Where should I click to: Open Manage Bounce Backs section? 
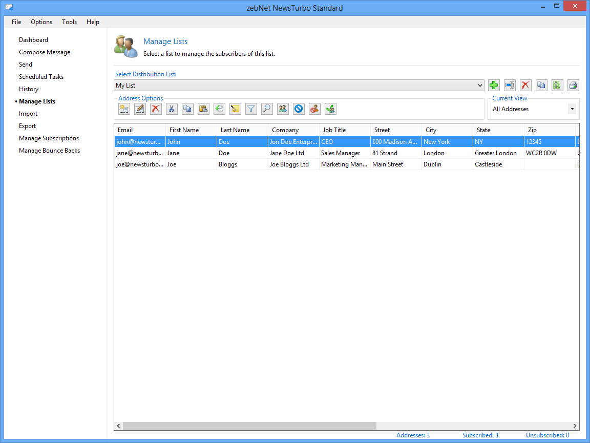[x=49, y=151]
